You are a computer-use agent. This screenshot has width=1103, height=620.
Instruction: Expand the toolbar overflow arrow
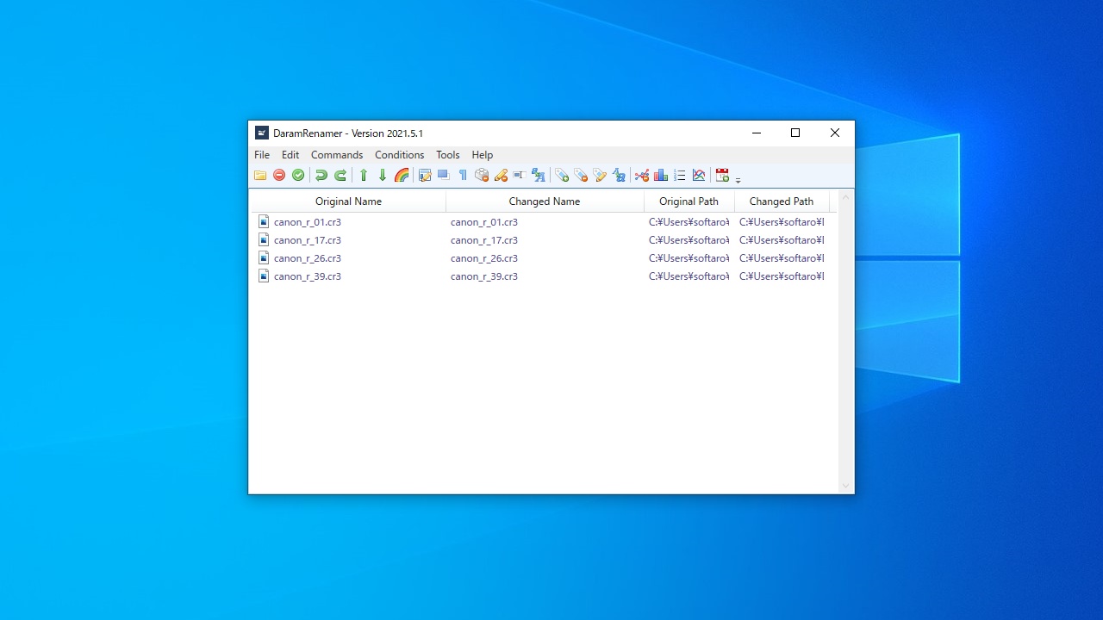738,179
